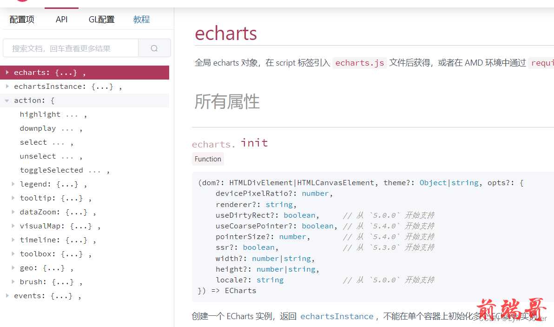
Task: Select the events tree item label
Action: tap(47, 296)
